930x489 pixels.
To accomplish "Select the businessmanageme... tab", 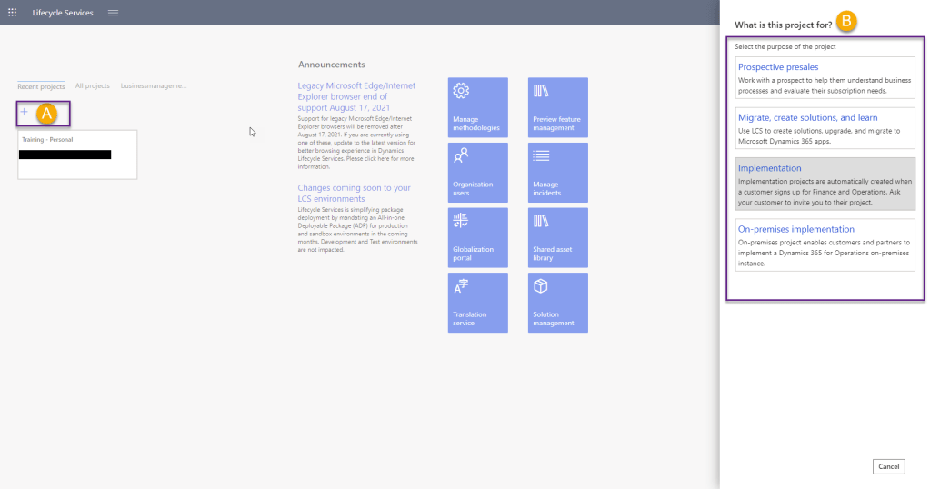I will 154,86.
